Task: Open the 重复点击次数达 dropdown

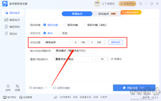Action: (x=75, y=59)
